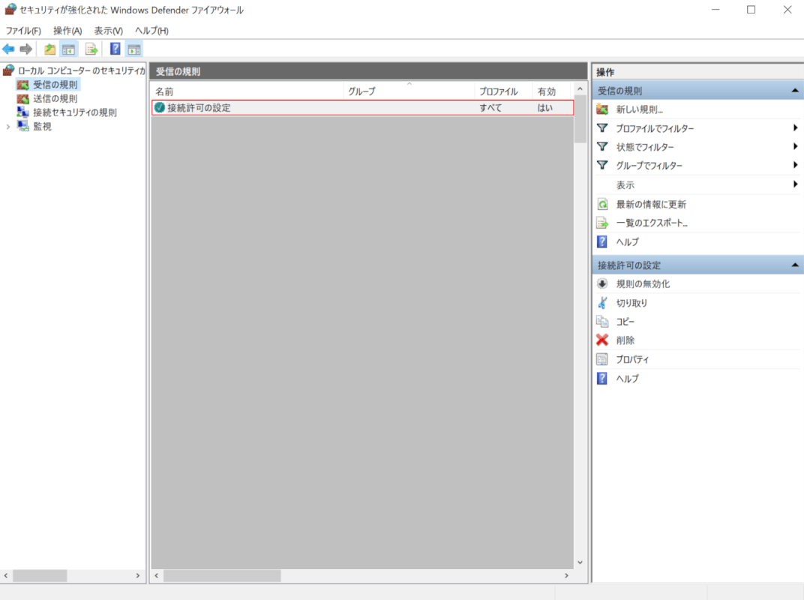Image resolution: width=804 pixels, height=600 pixels.
Task: Select the 接続許可の設定 rule row
Action: pyautogui.click(x=199, y=108)
